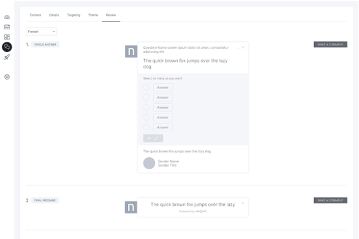The width and height of the screenshot is (359, 239).
Task: Switch to the Theme tab
Action: coord(93,14)
